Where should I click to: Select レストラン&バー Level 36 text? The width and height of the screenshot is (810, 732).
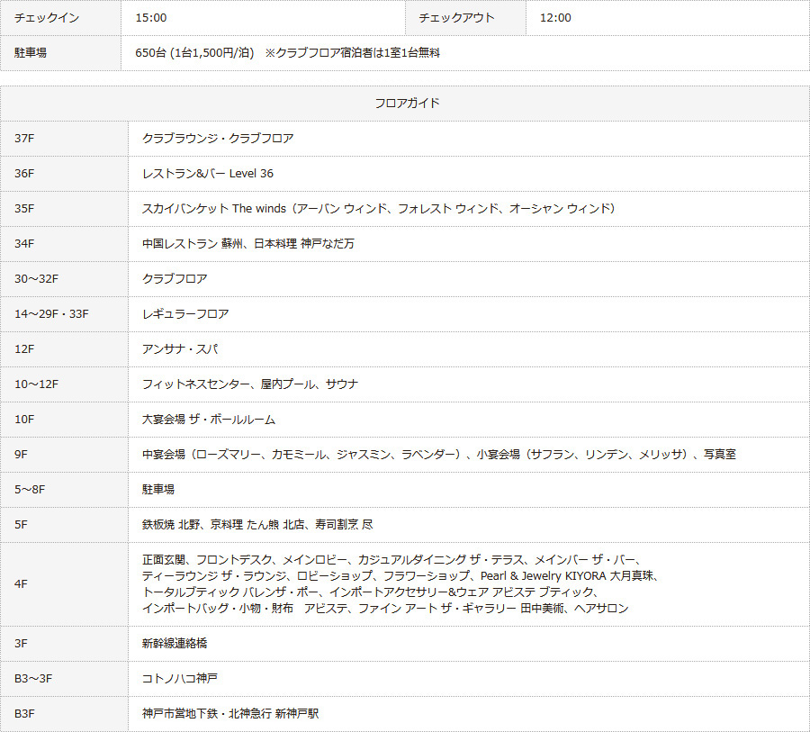pyautogui.click(x=208, y=174)
